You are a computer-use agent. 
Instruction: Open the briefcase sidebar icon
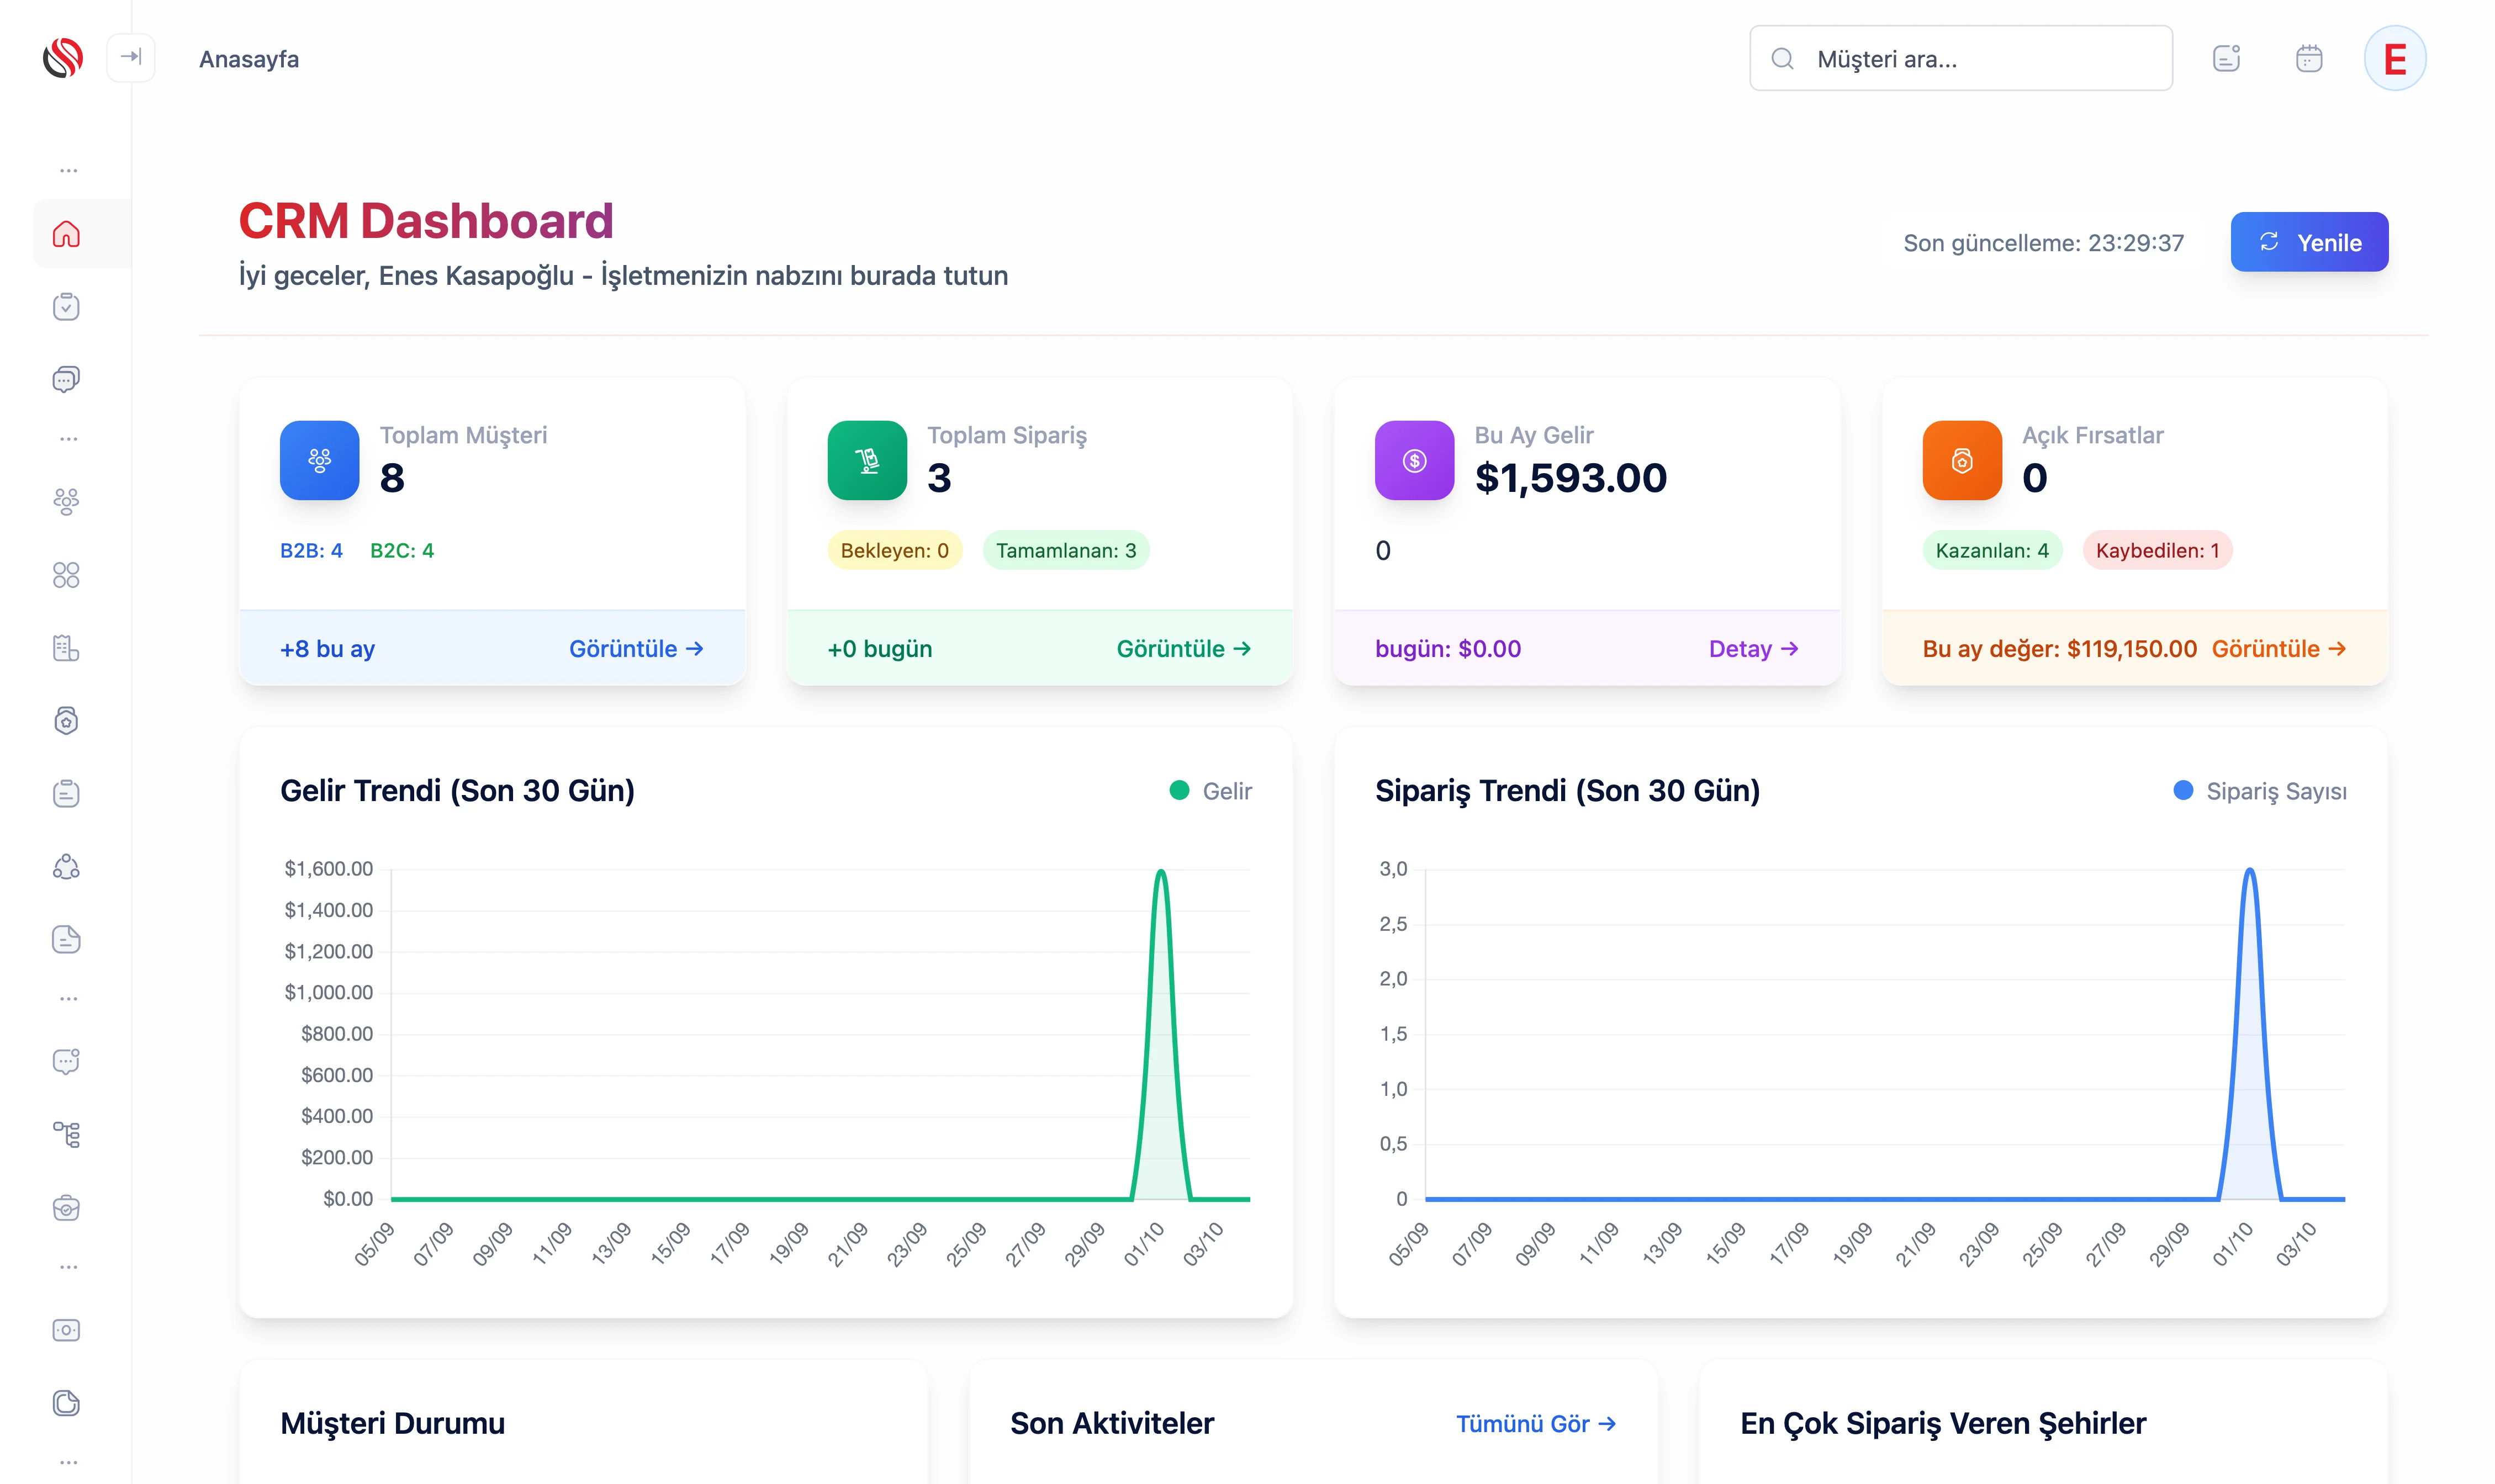(x=66, y=1208)
